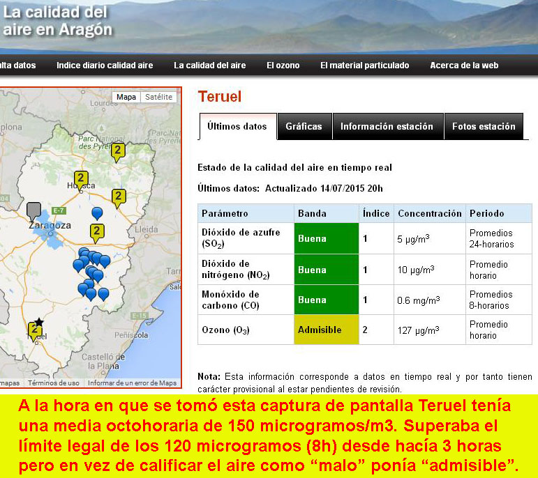
Task: Click 'La calidad del aire en Aragón' site title
Action: [57, 21]
